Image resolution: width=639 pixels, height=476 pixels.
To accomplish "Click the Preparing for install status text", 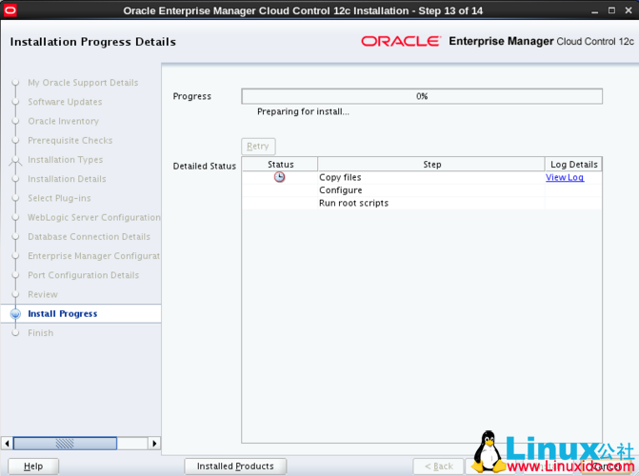I will [x=303, y=111].
